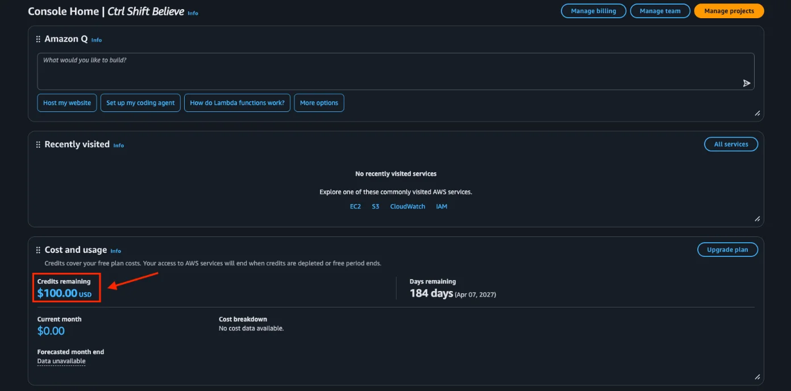Click the Manage projects button
The width and height of the screenshot is (791, 391).
tap(729, 11)
